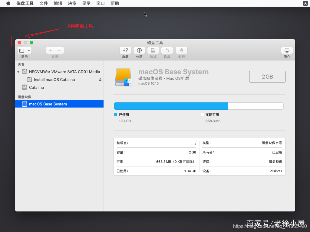Viewport: 310px width, 232px height.
Task: Click the 装载点 row value
Action: [x=196, y=143]
